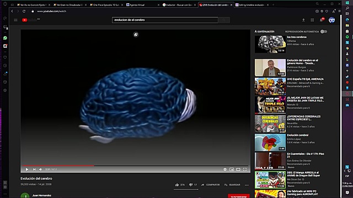Open browser downloads icon

[x=334, y=11]
